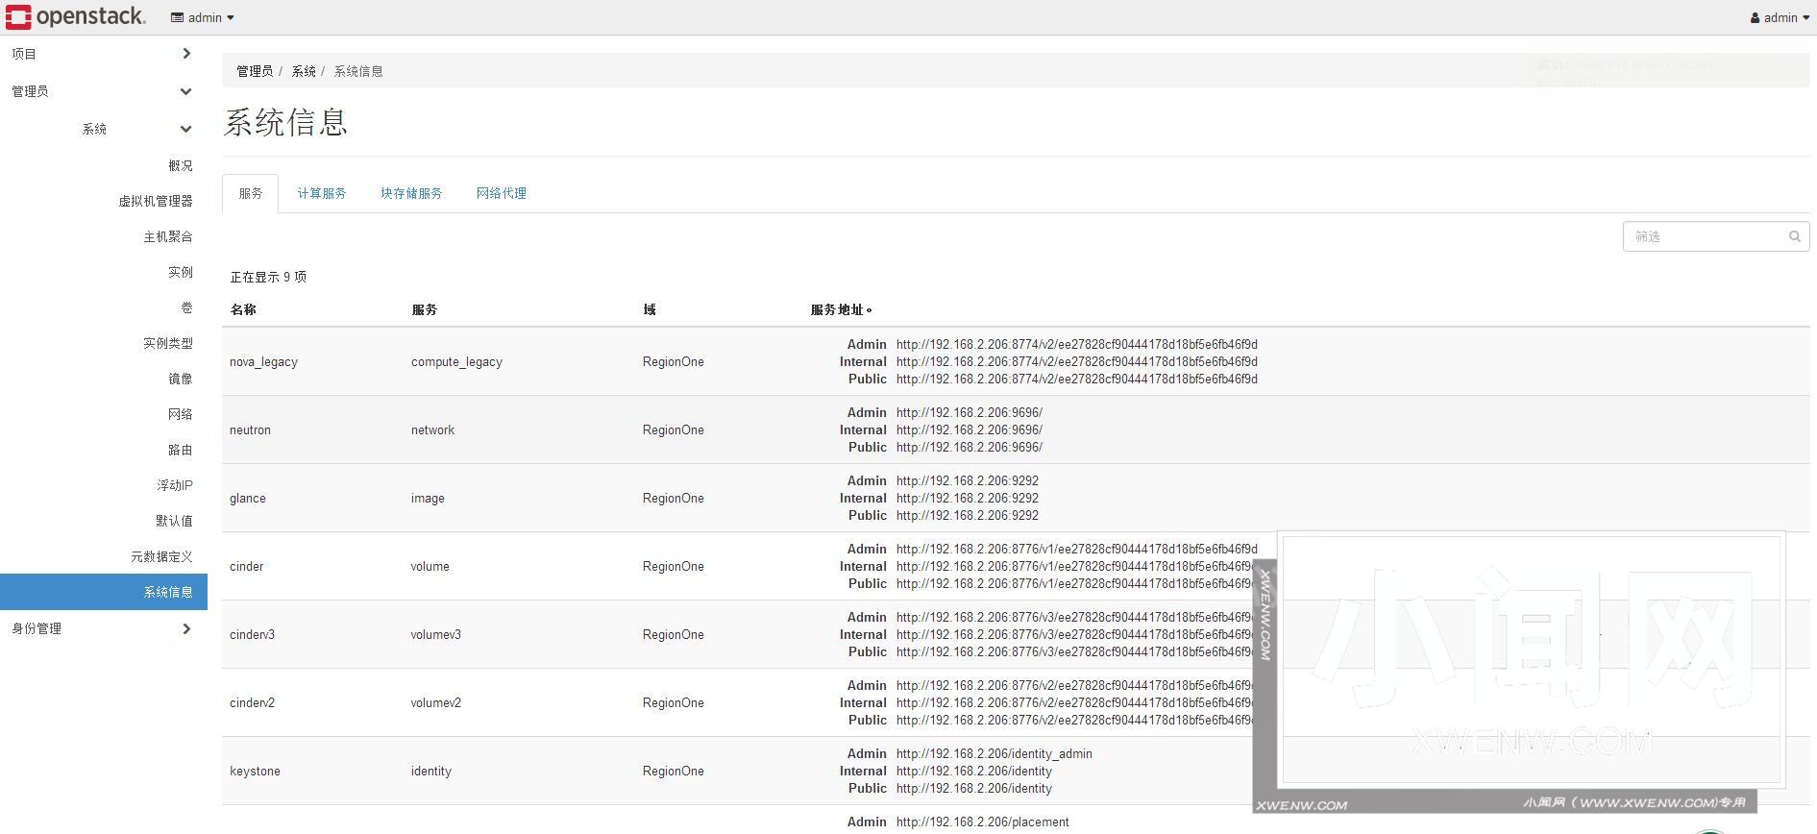
Task: Click the glance service name
Action: [x=248, y=499]
